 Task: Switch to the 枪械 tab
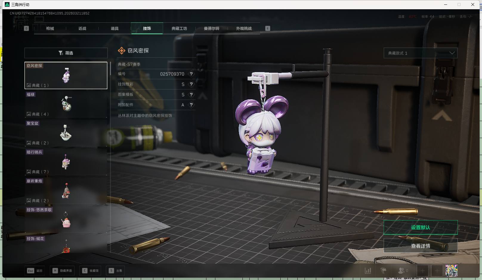coord(50,28)
